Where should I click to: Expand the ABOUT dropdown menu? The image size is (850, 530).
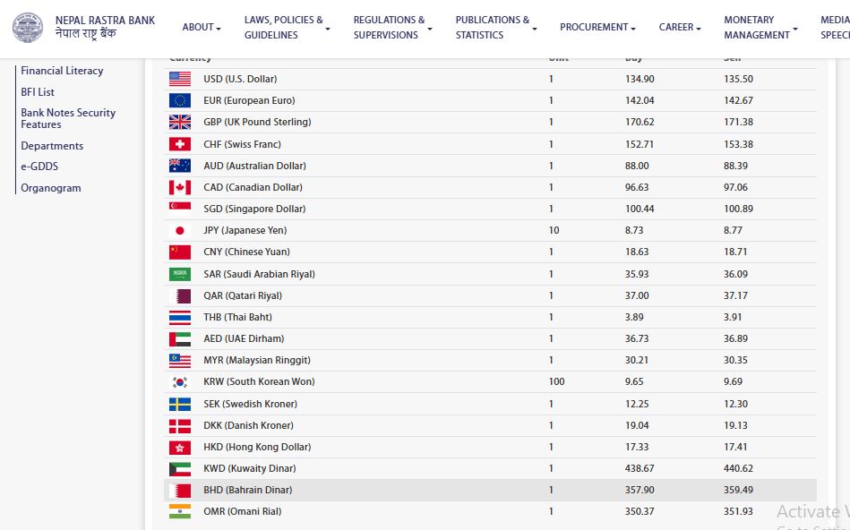[202, 28]
